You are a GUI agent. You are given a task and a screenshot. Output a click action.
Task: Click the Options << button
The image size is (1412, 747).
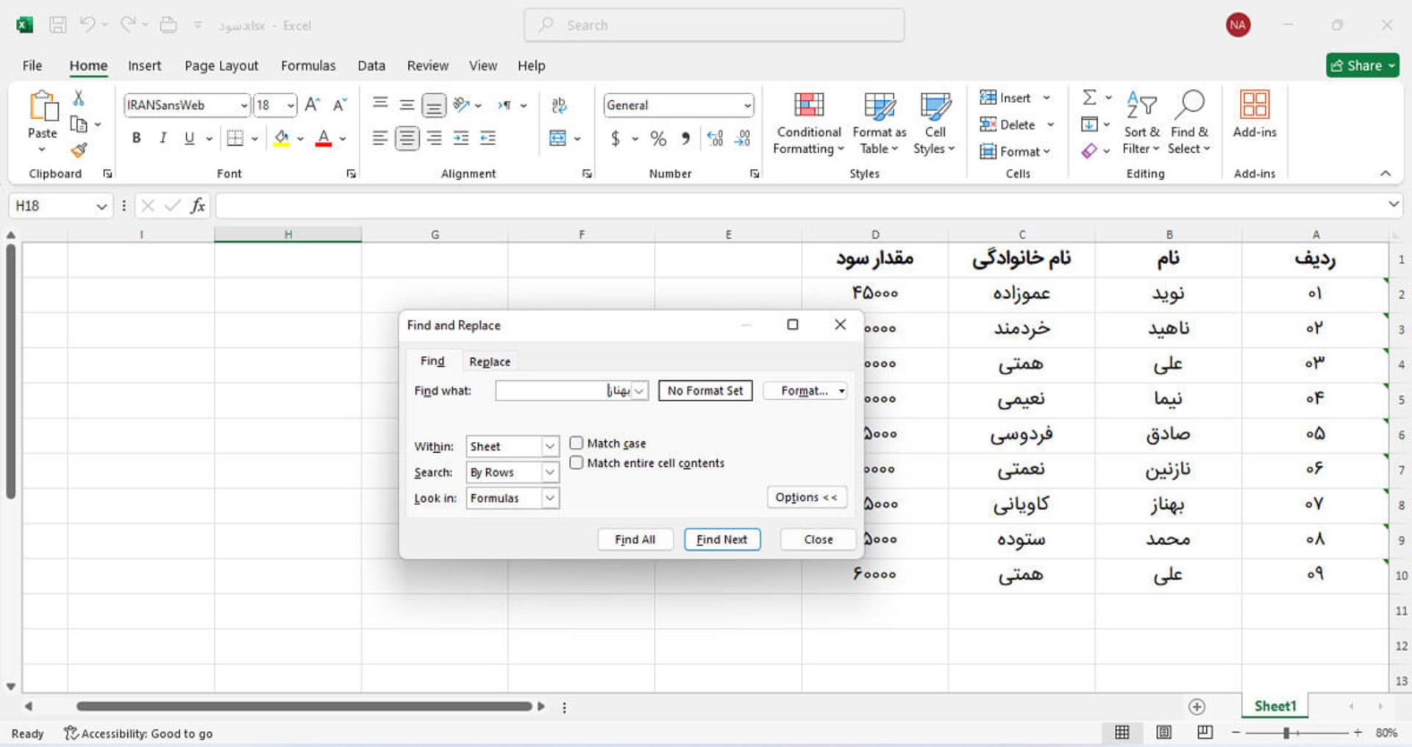[x=806, y=498]
